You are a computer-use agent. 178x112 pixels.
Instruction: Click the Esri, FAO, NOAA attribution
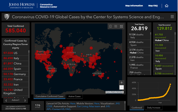[115, 92]
